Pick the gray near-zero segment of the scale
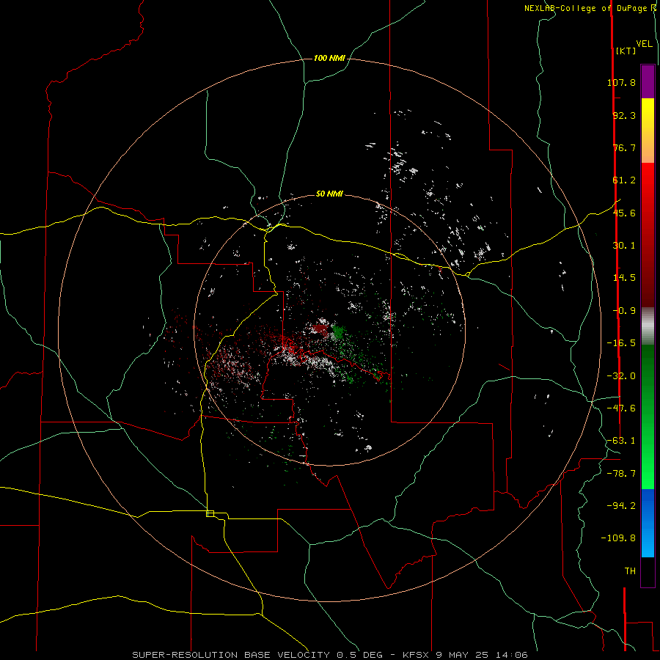660x660 pixels. point(648,326)
